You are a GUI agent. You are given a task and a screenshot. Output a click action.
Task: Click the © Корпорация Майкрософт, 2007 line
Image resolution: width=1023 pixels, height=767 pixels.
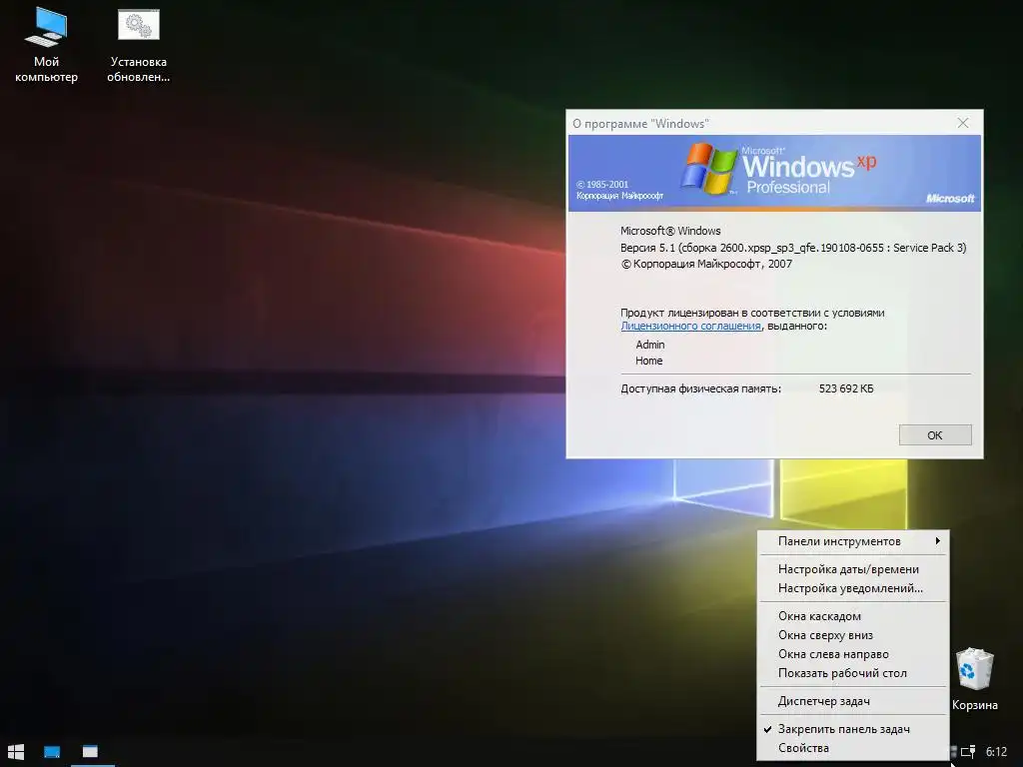click(706, 264)
